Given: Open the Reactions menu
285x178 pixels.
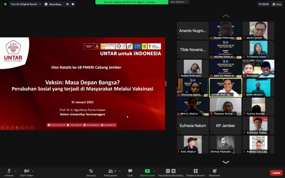Looking at the screenshot, I should click(x=215, y=173).
